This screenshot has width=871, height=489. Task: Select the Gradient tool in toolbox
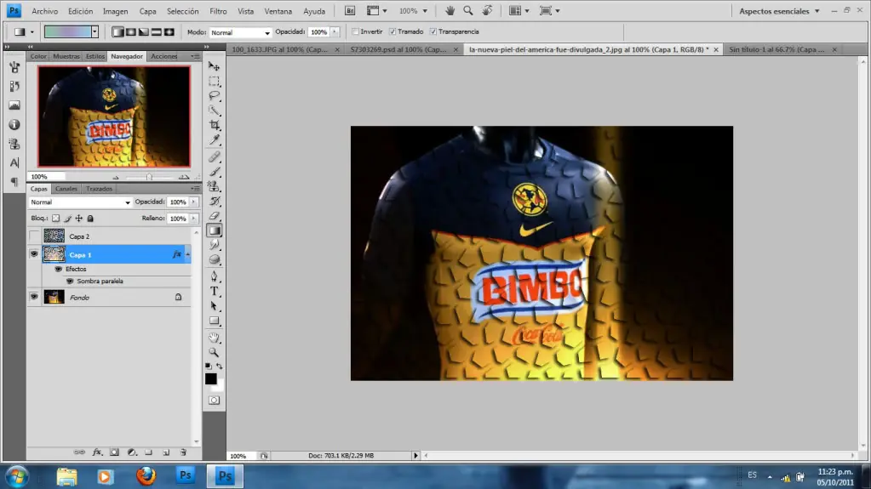pyautogui.click(x=214, y=230)
